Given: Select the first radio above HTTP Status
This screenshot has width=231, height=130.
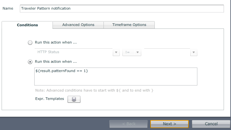Looking at the screenshot, I should click(x=30, y=43).
